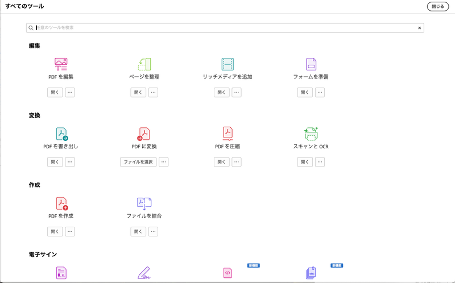Open more options for ファイルを結合
The height and width of the screenshot is (283, 455).
153,232
